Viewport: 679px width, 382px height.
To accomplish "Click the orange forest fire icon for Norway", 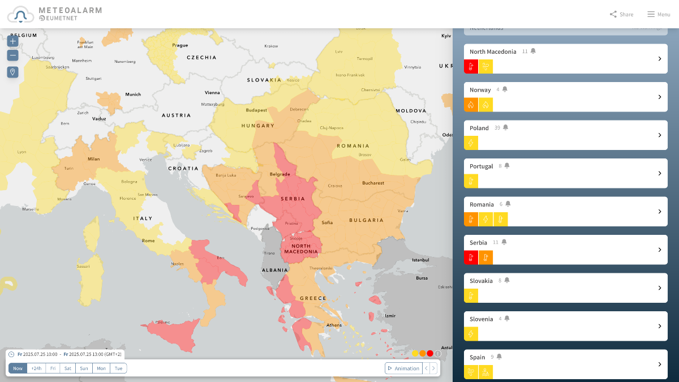I will [x=471, y=105].
